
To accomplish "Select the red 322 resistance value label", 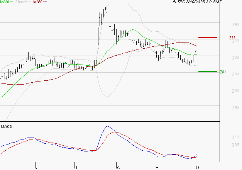I will (232, 38).
